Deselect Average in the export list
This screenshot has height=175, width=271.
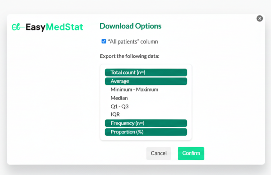click(x=146, y=81)
